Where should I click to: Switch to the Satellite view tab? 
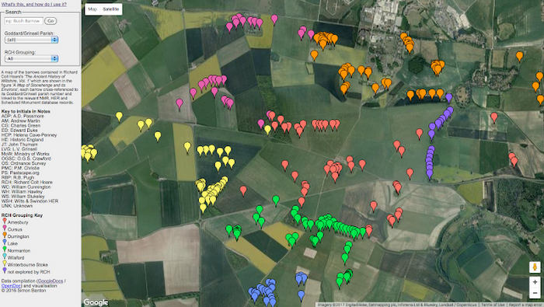pos(110,9)
